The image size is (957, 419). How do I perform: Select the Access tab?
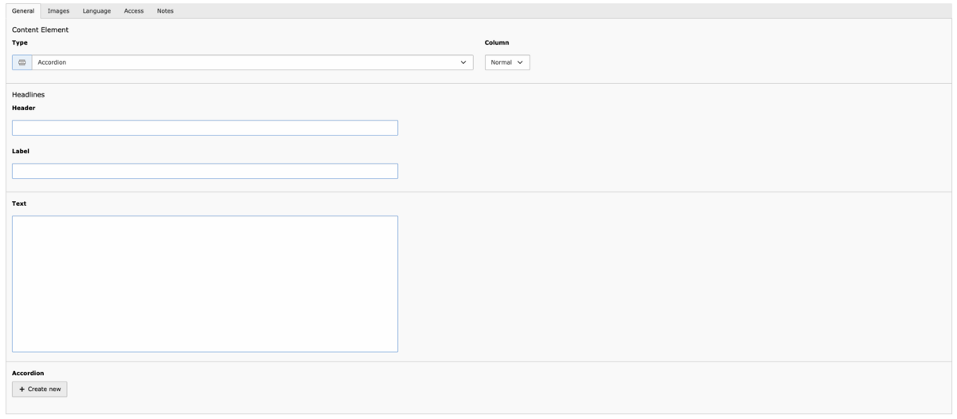[134, 10]
